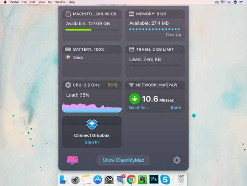Click Done in the Network panel

176,108
